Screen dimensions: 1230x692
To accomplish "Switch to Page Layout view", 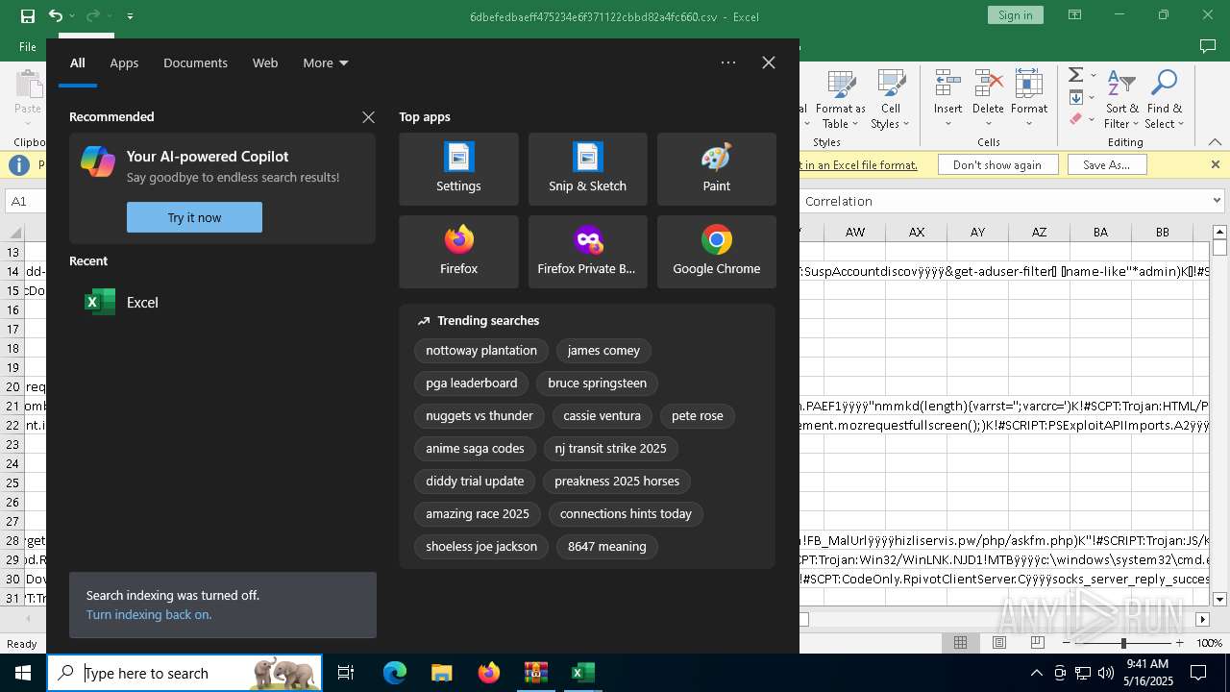I will 998,643.
